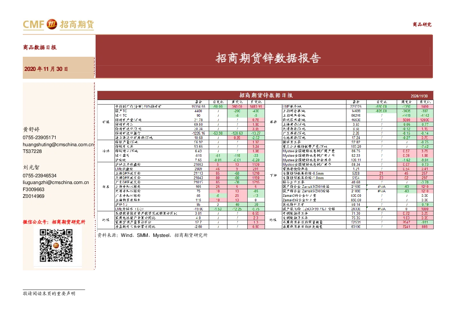Viewport: 450px width, 318px height.
Task: Select the value 2809 in the table
Action: [198, 169]
